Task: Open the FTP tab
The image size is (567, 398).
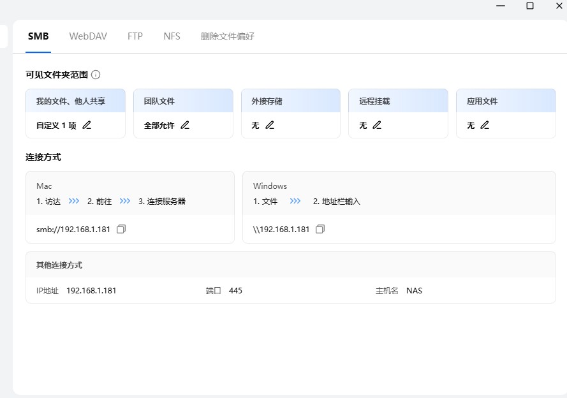Action: [x=135, y=36]
